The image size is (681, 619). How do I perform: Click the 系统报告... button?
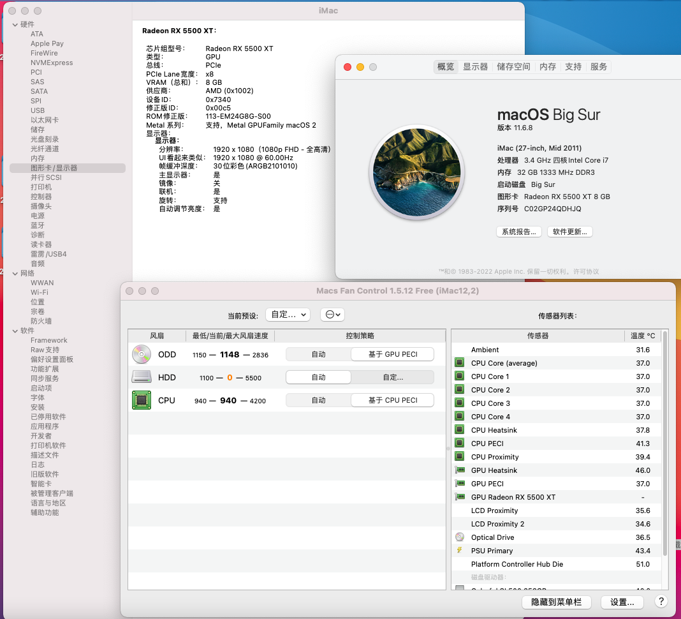519,232
